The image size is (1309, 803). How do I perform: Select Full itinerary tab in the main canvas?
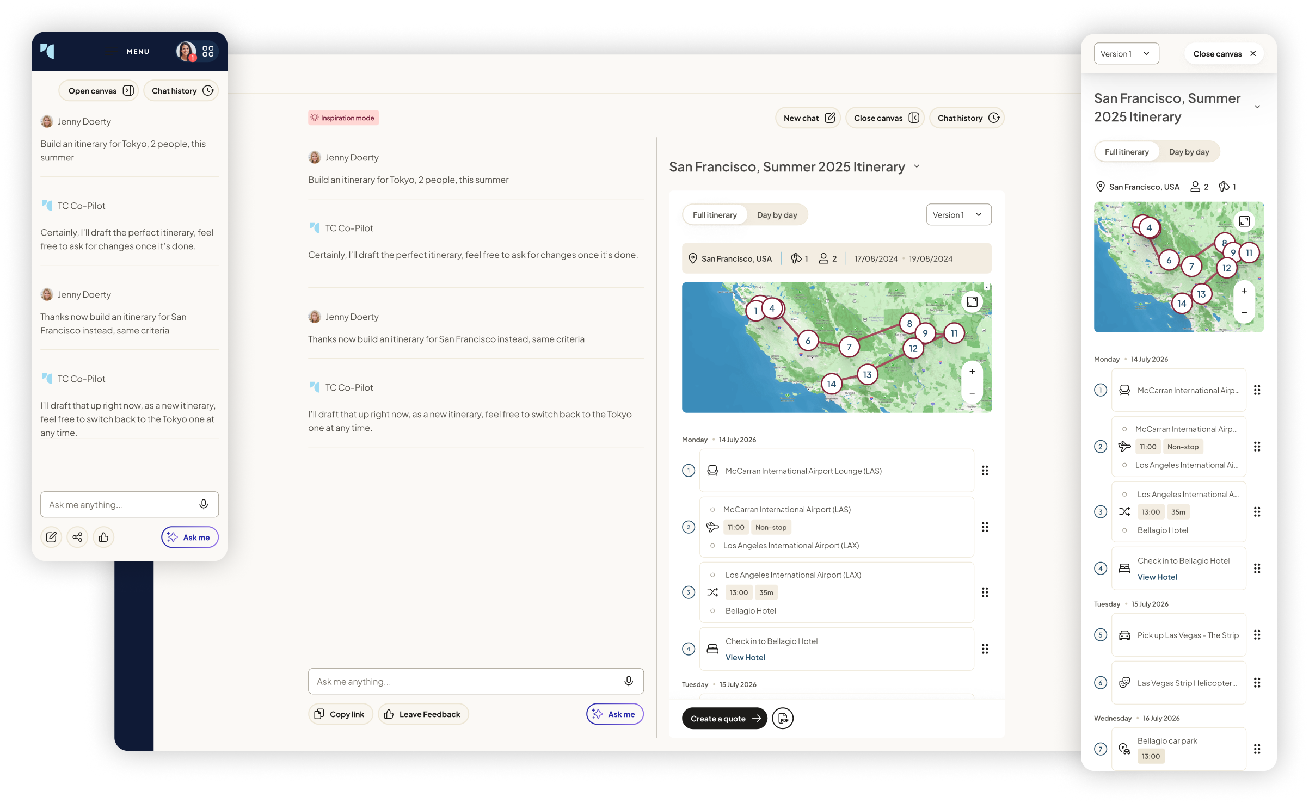click(x=715, y=215)
